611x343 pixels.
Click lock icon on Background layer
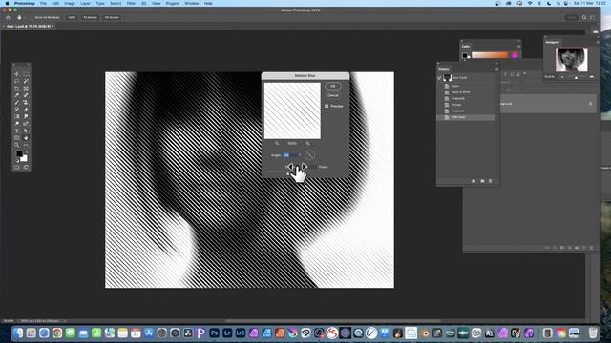tap(590, 104)
